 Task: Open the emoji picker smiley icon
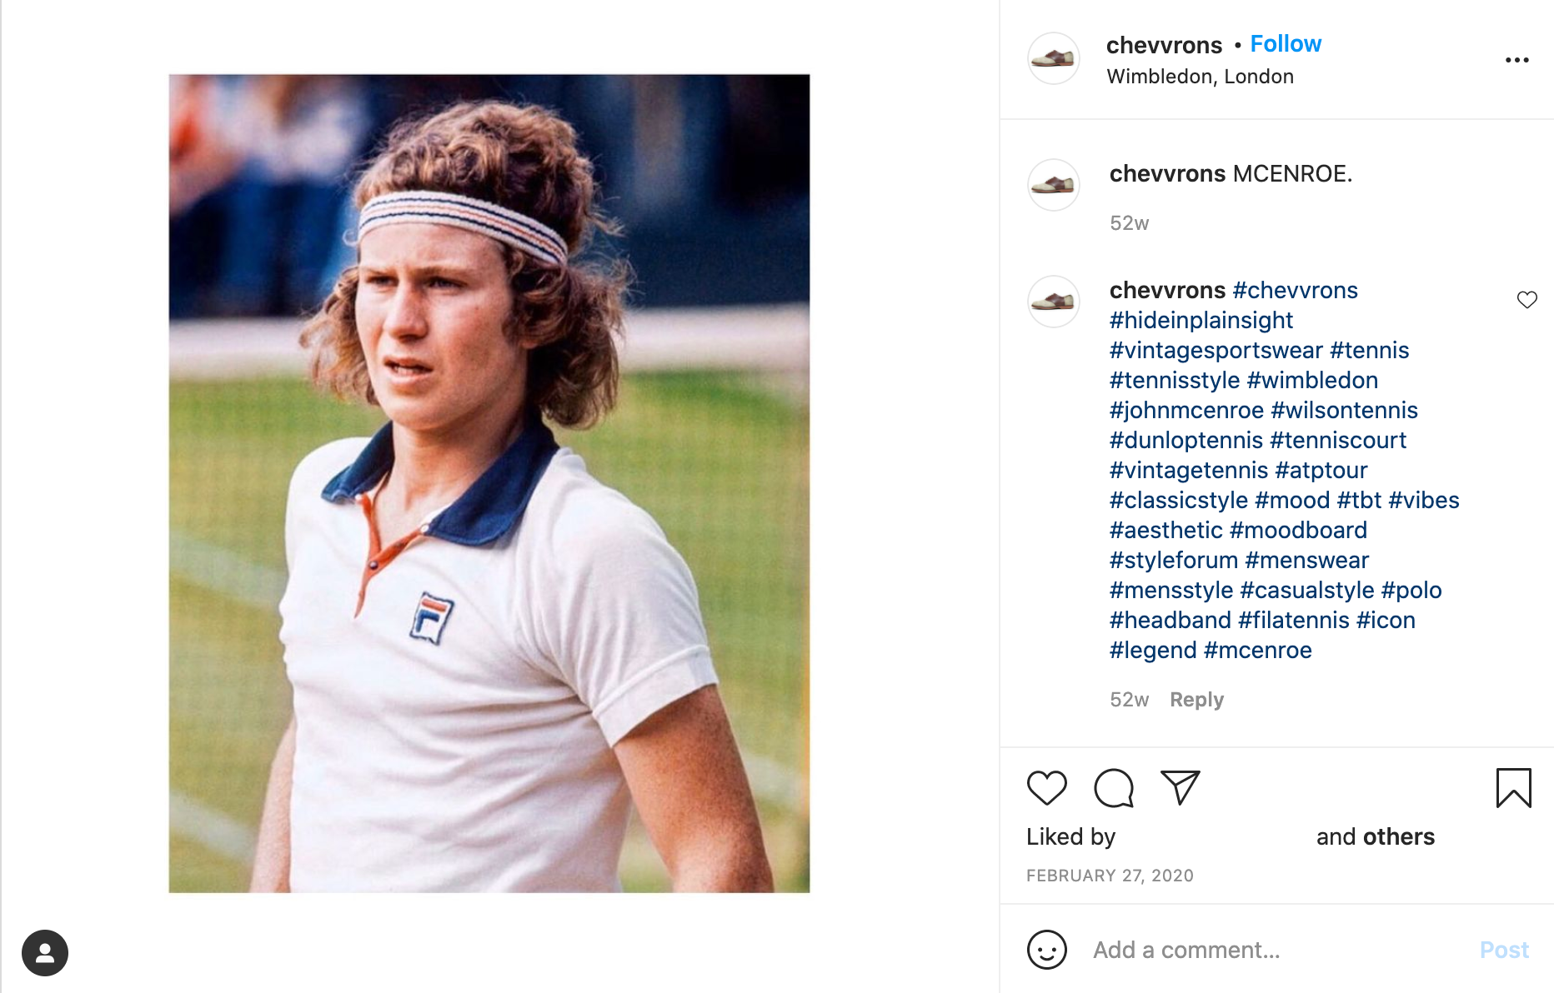click(x=1047, y=950)
